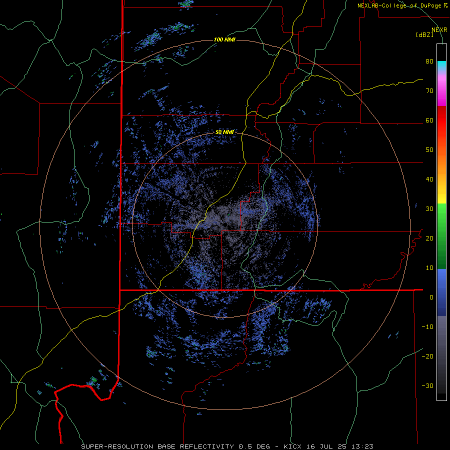Click the 100 NMI range ring label
Image resolution: width=450 pixels, height=450 pixels.
224,39
